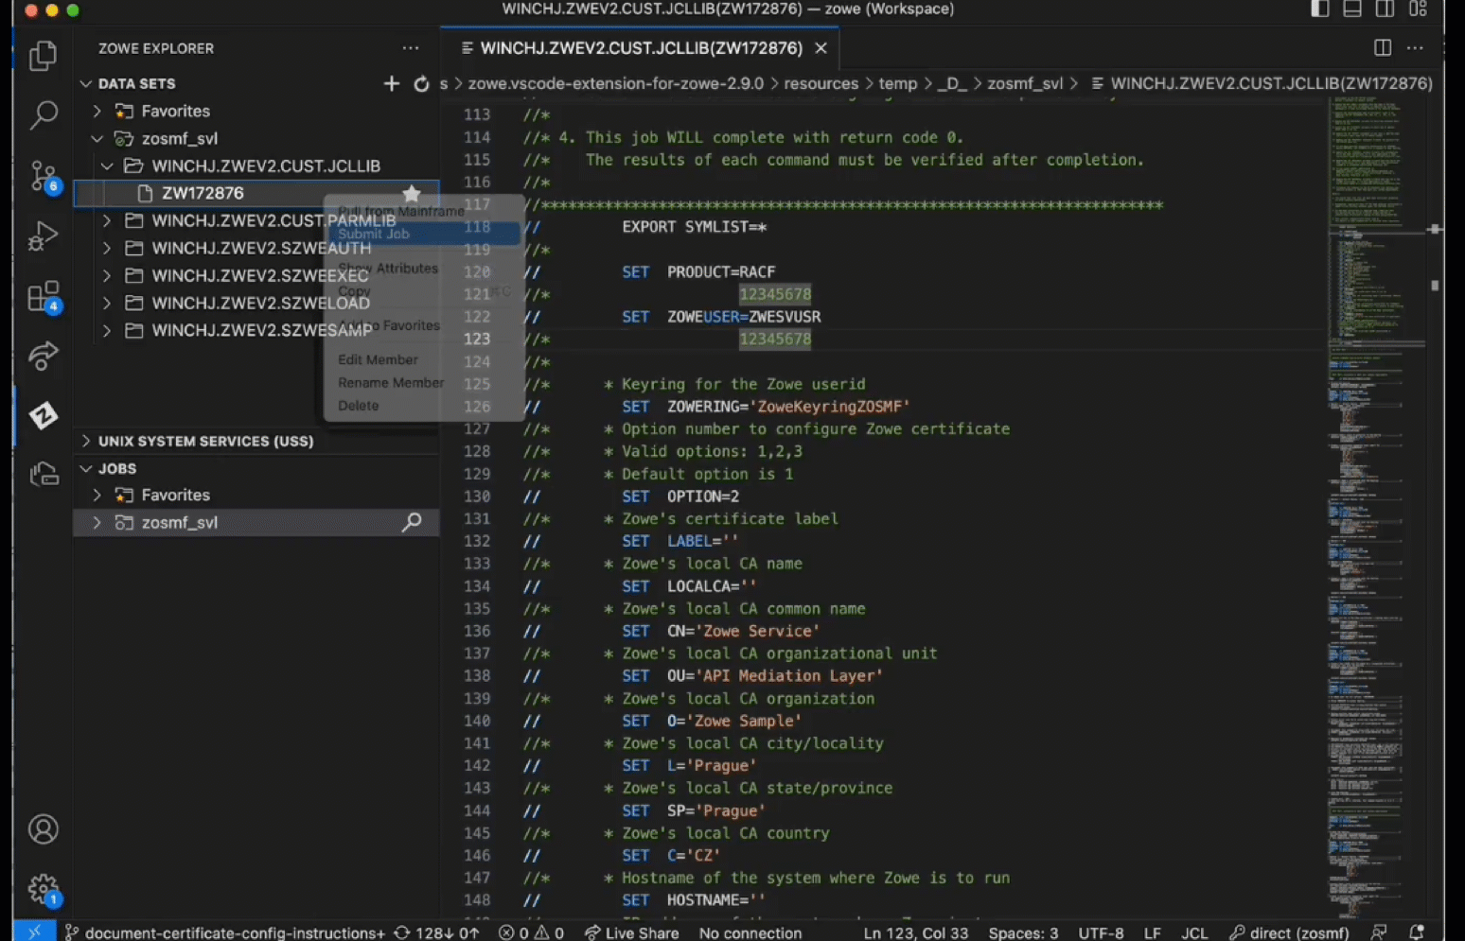Expand Favorites under DATA SETS

click(x=97, y=111)
